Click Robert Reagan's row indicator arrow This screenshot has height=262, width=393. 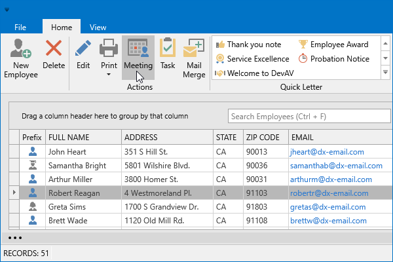(14, 193)
